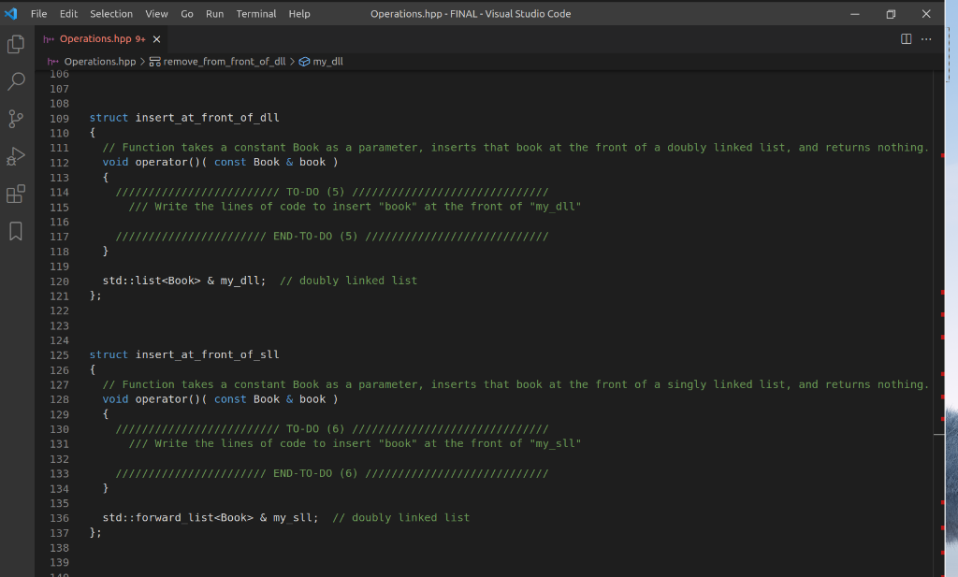Open the Source Control view

(x=15, y=119)
